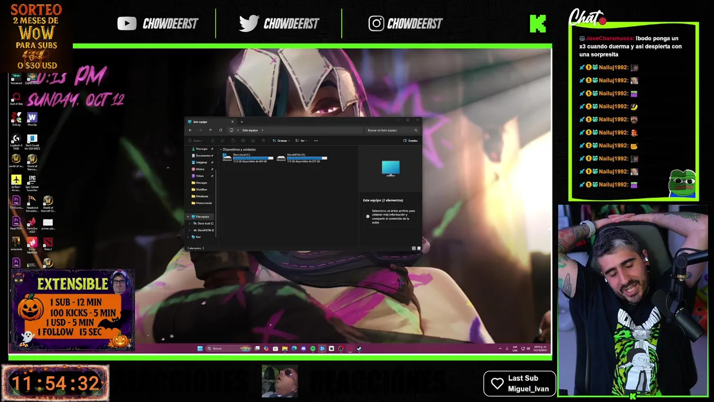Switch to details list view icon
This screenshot has width=714, height=402.
(414, 248)
